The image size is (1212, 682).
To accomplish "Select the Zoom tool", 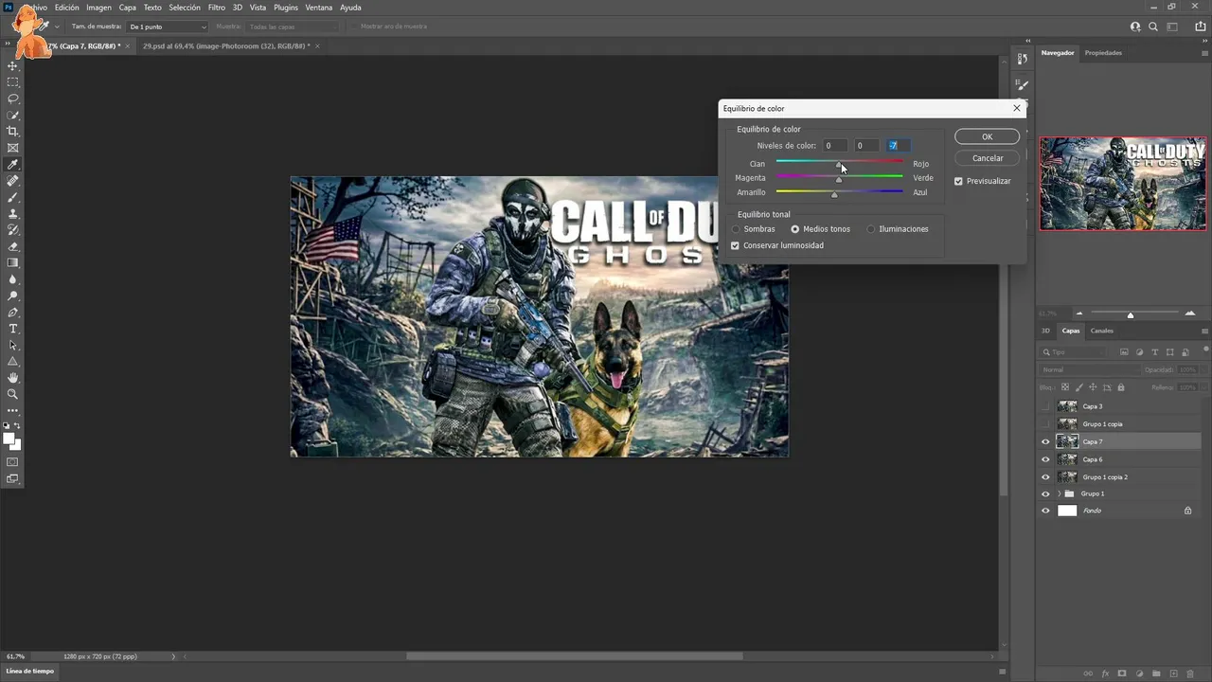I will (x=13, y=394).
